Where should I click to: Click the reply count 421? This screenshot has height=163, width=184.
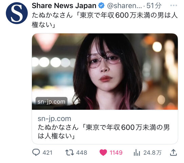pyautogui.click(x=48, y=153)
